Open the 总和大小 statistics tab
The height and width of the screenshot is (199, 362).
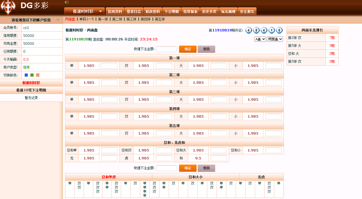pyautogui.click(x=195, y=177)
